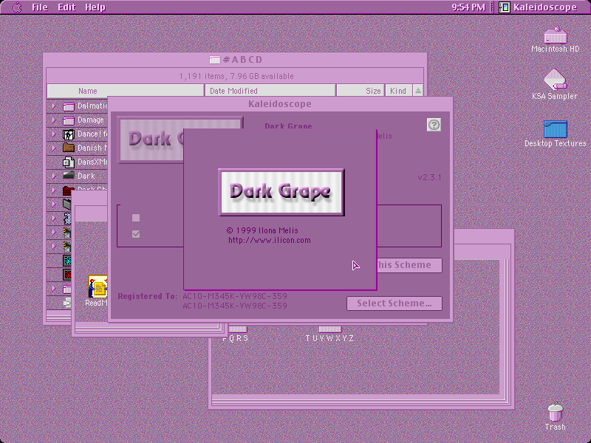Click the Select Scheme... button

394,303
